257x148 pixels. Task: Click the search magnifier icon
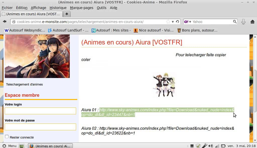coord(235,21)
